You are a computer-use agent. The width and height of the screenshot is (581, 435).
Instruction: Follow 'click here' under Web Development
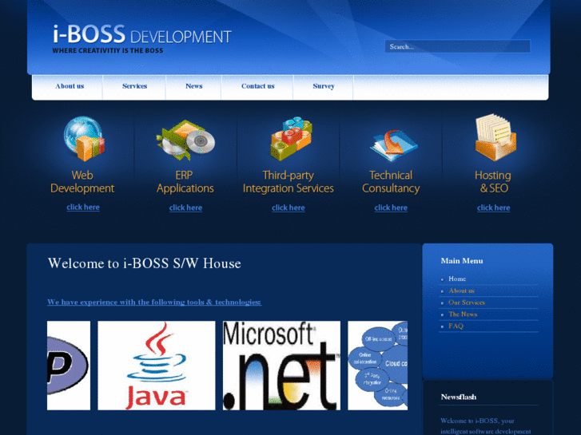[83, 208]
